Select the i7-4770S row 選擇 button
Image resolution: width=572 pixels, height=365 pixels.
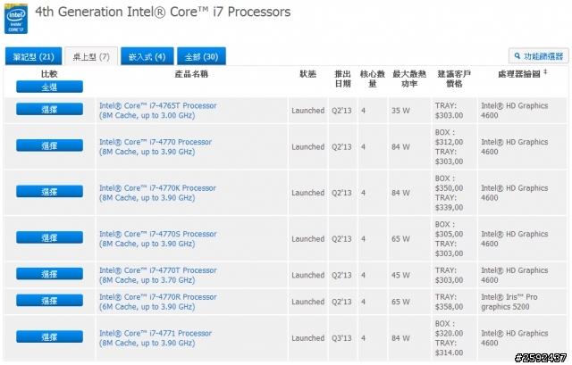(49, 237)
